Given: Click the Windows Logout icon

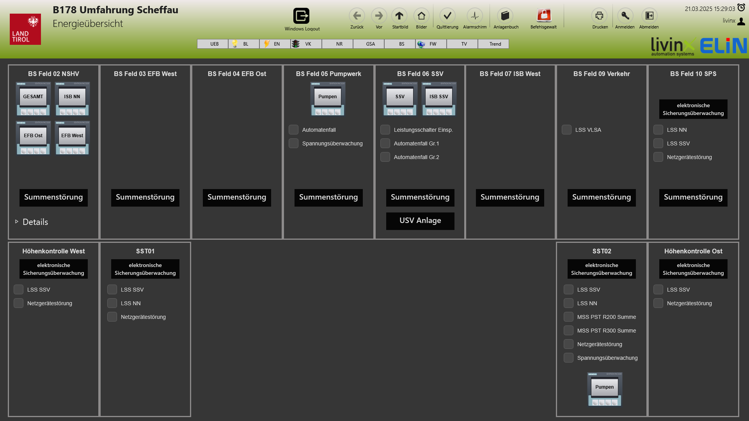Looking at the screenshot, I should pos(301,16).
